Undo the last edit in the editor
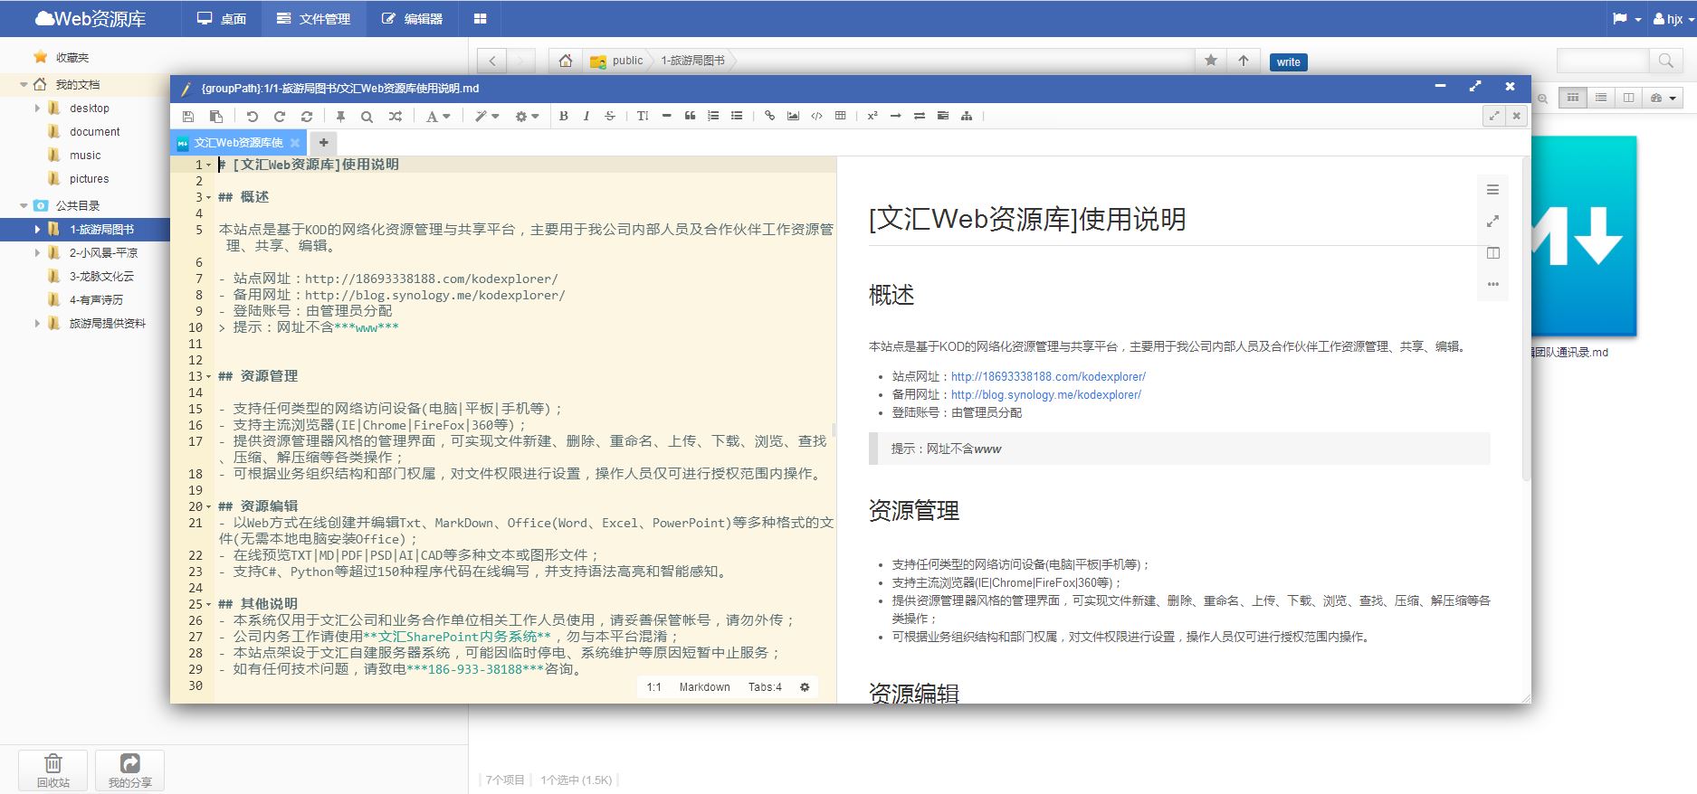Screen dimensions: 1697x794 [x=253, y=116]
